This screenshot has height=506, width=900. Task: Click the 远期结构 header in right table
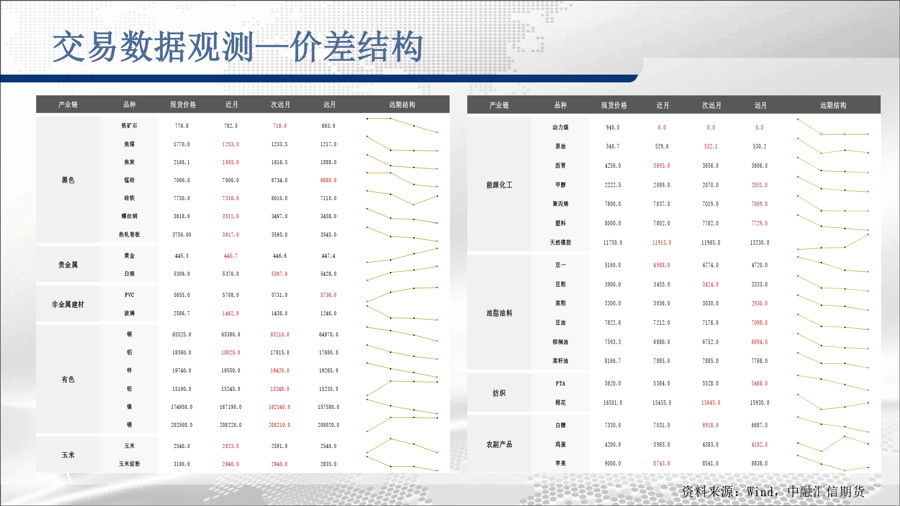833,105
